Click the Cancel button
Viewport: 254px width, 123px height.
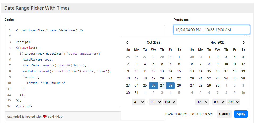[x=224, y=114]
